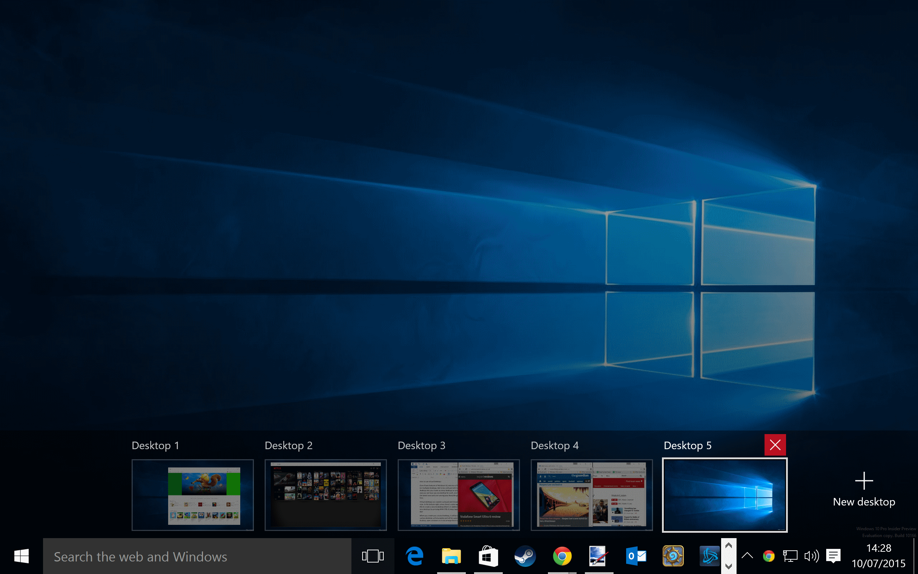Close Desktop 5 with red X
Viewport: 918px width, 574px height.
[x=775, y=444]
